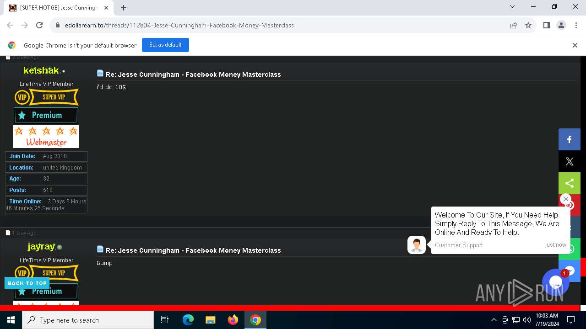Set Chrome as default browser
586x329 pixels.
165,45
